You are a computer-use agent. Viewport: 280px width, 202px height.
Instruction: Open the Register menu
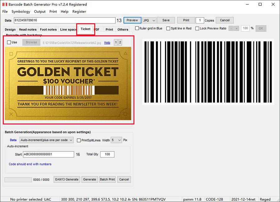pyautogui.click(x=79, y=11)
